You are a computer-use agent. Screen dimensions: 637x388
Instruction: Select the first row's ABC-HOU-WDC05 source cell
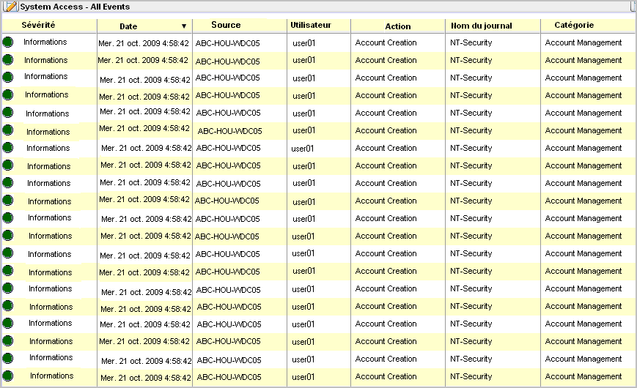tap(228, 43)
